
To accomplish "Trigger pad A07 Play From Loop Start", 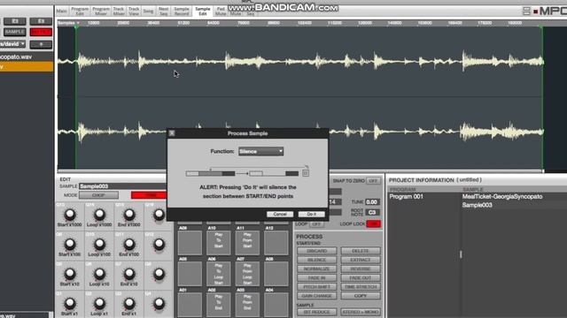I will (247, 274).
